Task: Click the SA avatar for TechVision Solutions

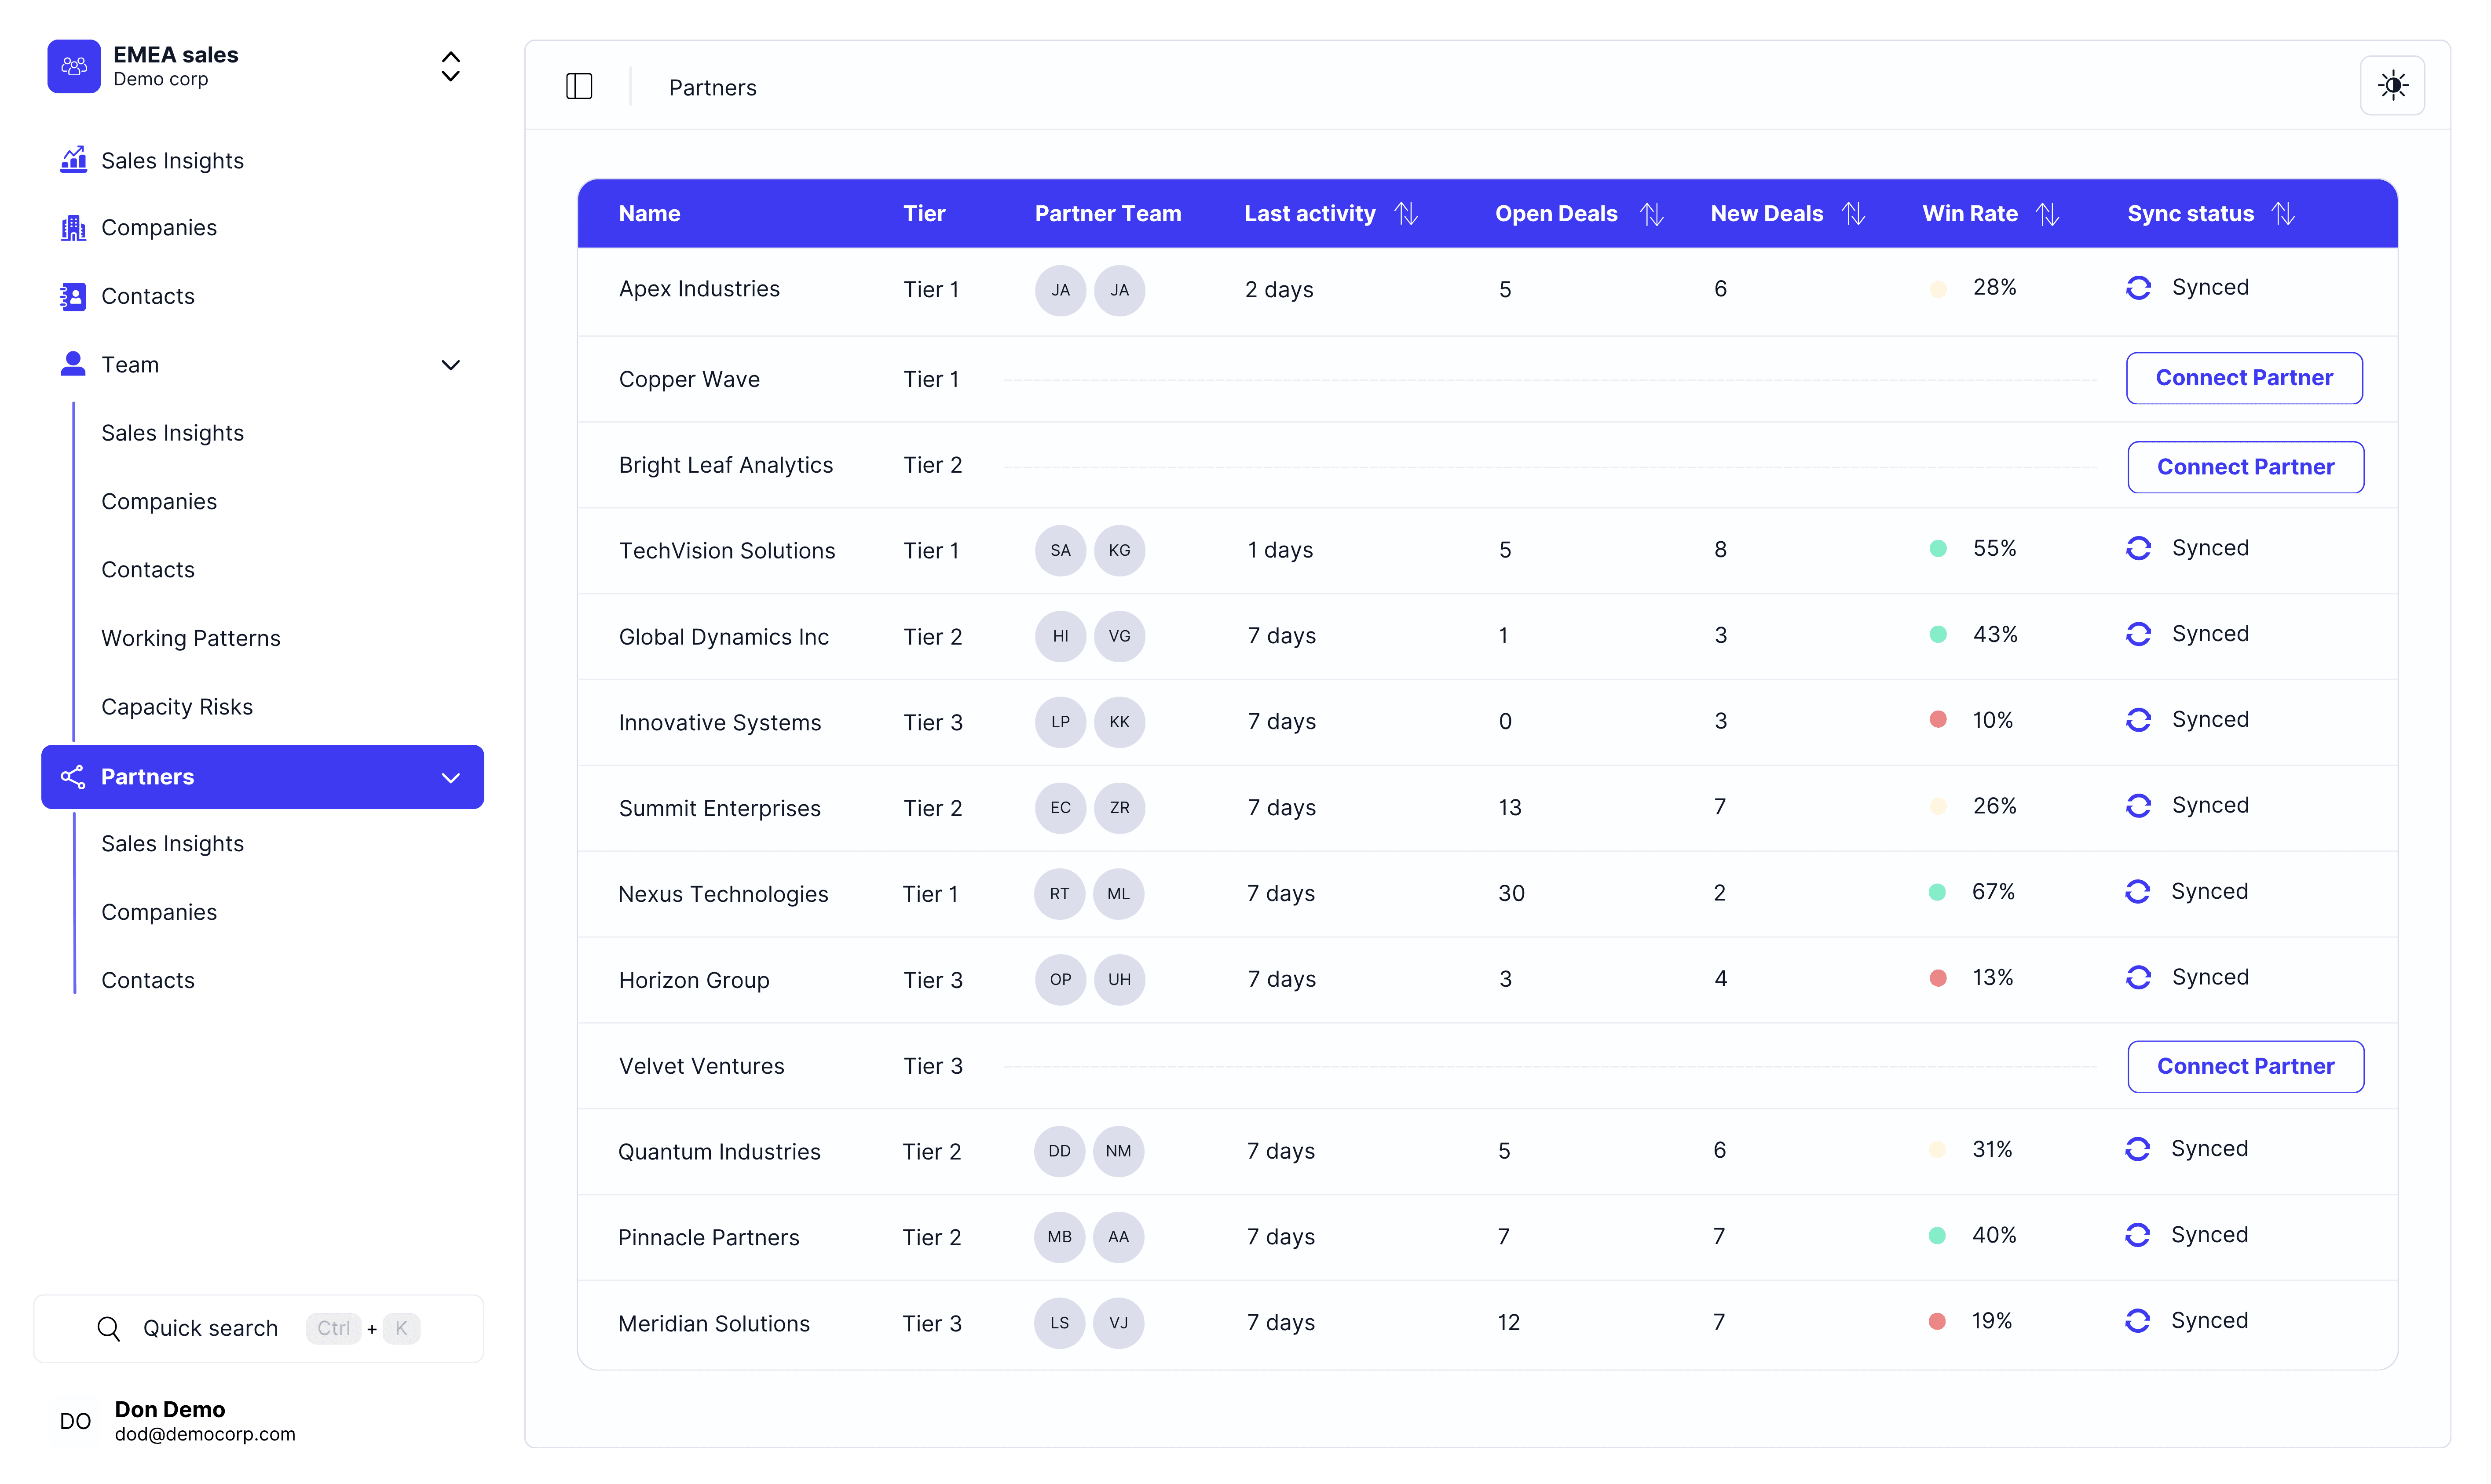Action: [x=1059, y=551]
